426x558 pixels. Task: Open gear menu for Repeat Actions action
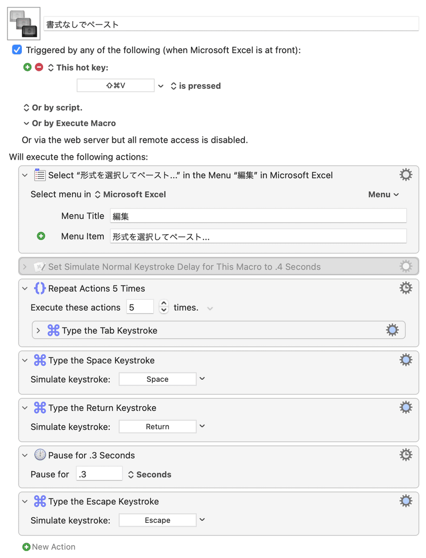tap(406, 288)
